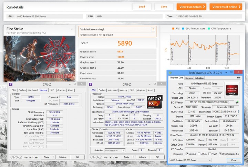Select Graphics Card tab in GPU-Z

[x=176, y=78]
